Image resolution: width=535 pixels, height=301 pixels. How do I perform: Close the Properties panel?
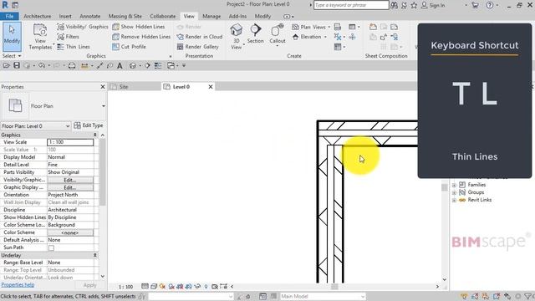(103, 87)
